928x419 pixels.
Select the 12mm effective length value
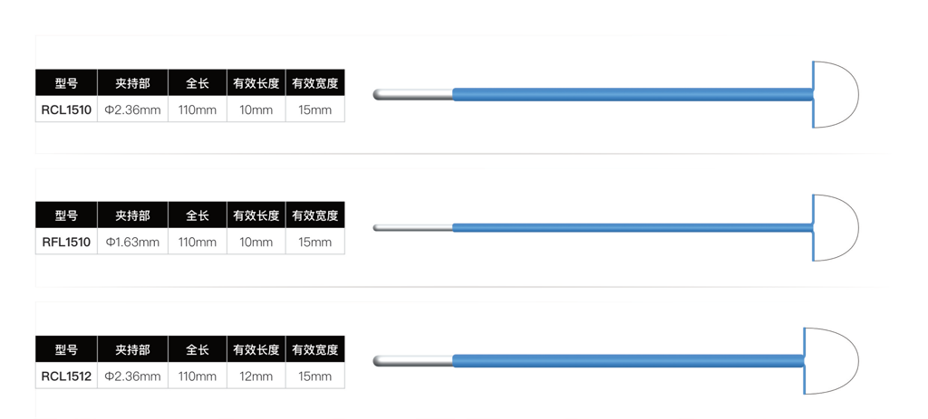coord(256,376)
